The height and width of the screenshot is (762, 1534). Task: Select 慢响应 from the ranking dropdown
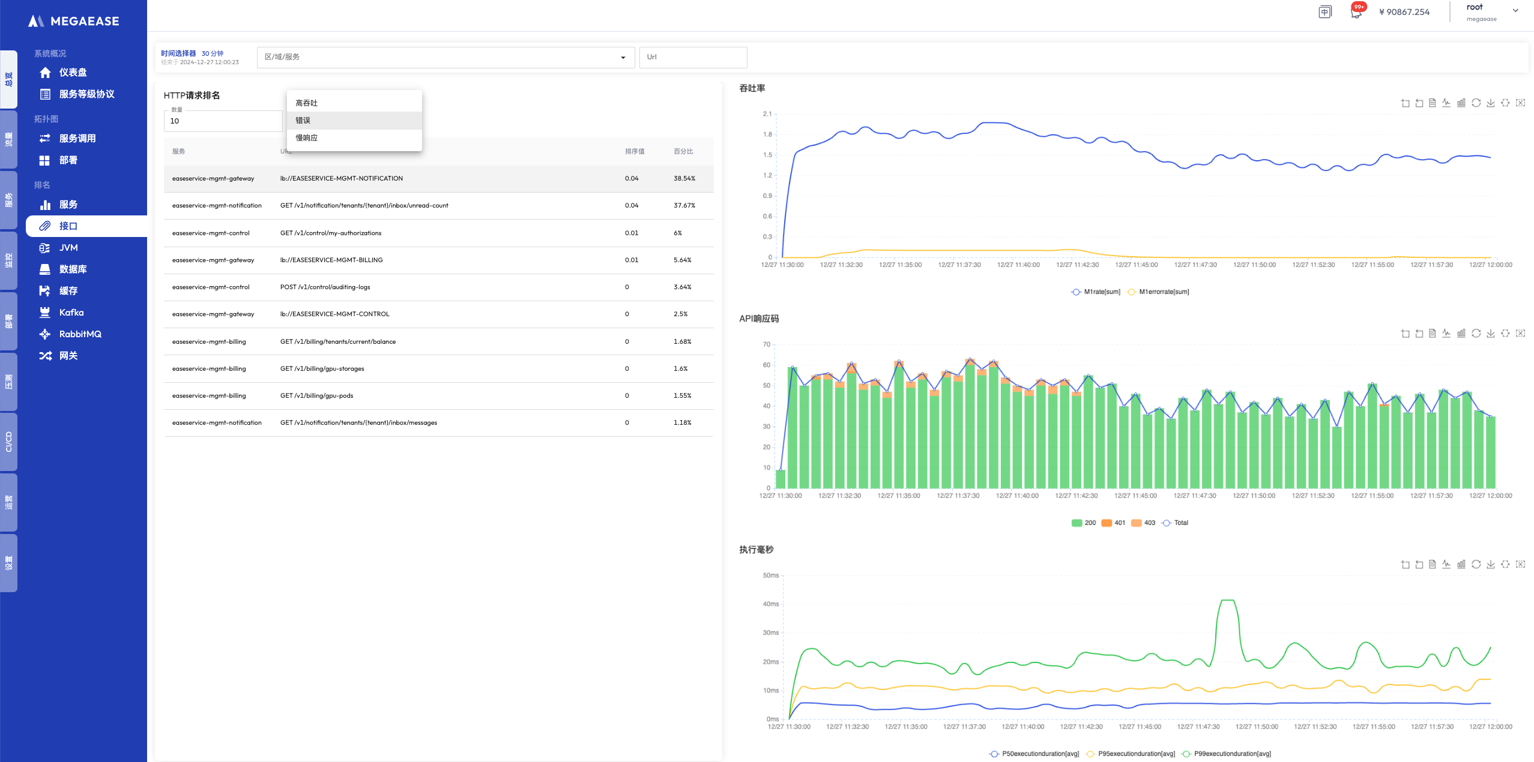[x=307, y=138]
